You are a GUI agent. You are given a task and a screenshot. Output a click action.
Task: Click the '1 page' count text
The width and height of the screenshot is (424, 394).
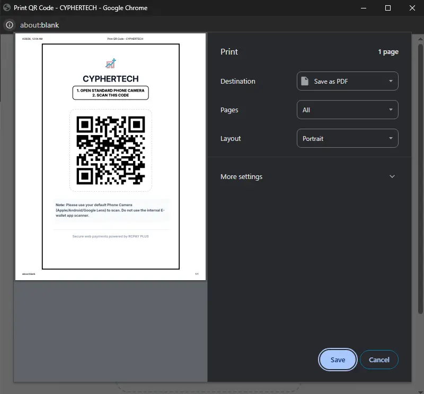coord(388,52)
